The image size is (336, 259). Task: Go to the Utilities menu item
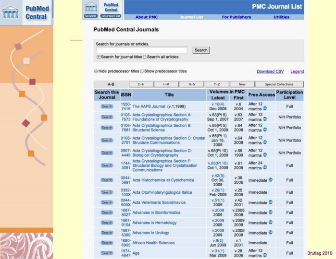pos(281,17)
